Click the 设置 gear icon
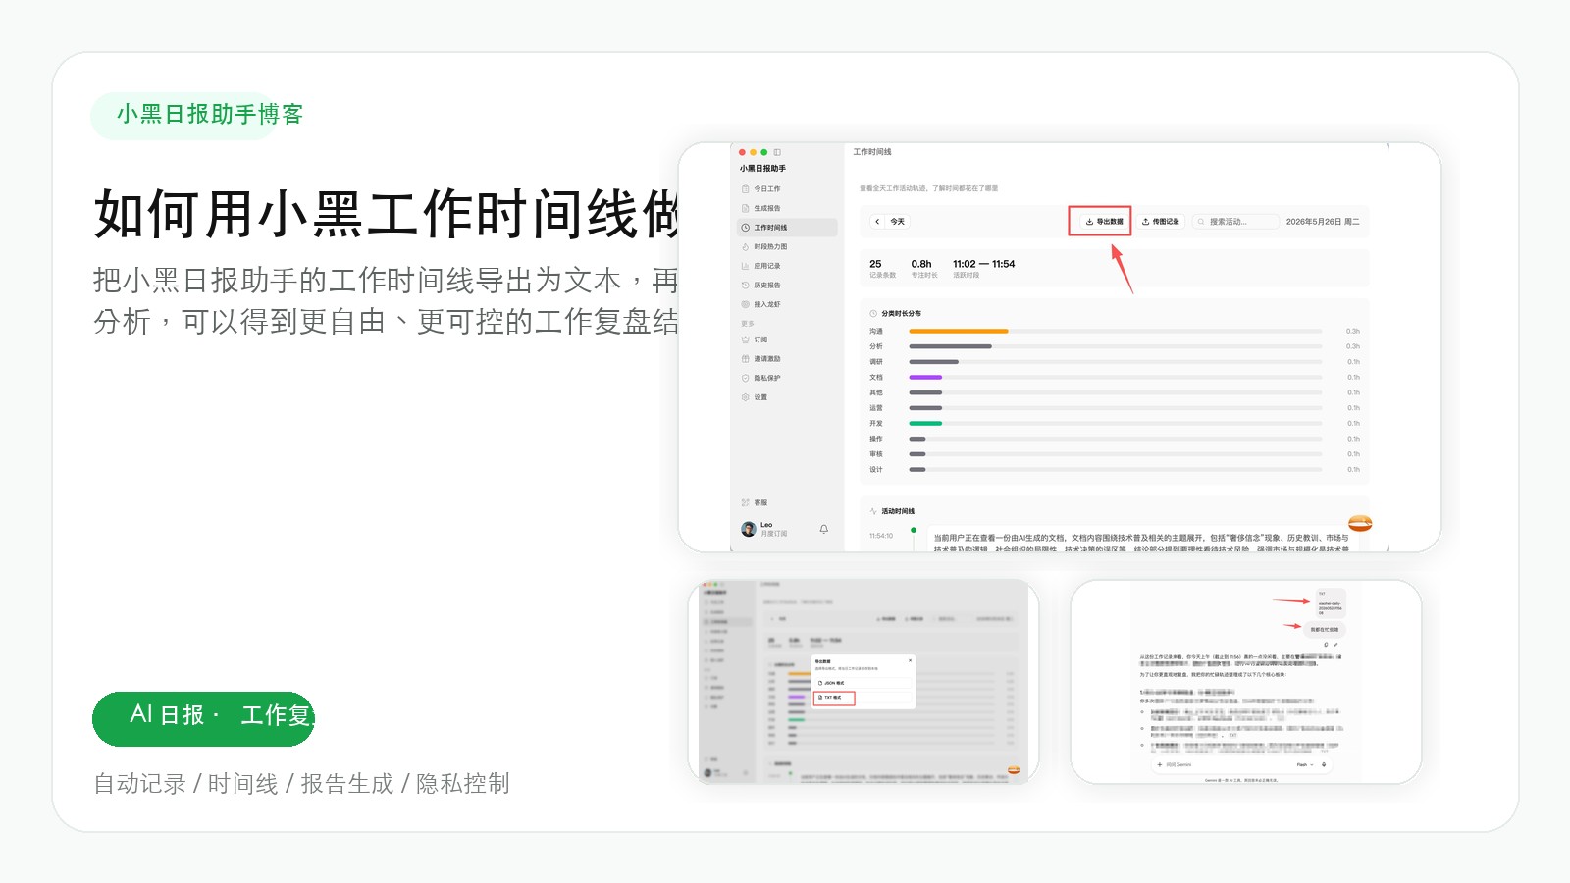Viewport: 1570px width, 883px height. pyautogui.click(x=746, y=397)
